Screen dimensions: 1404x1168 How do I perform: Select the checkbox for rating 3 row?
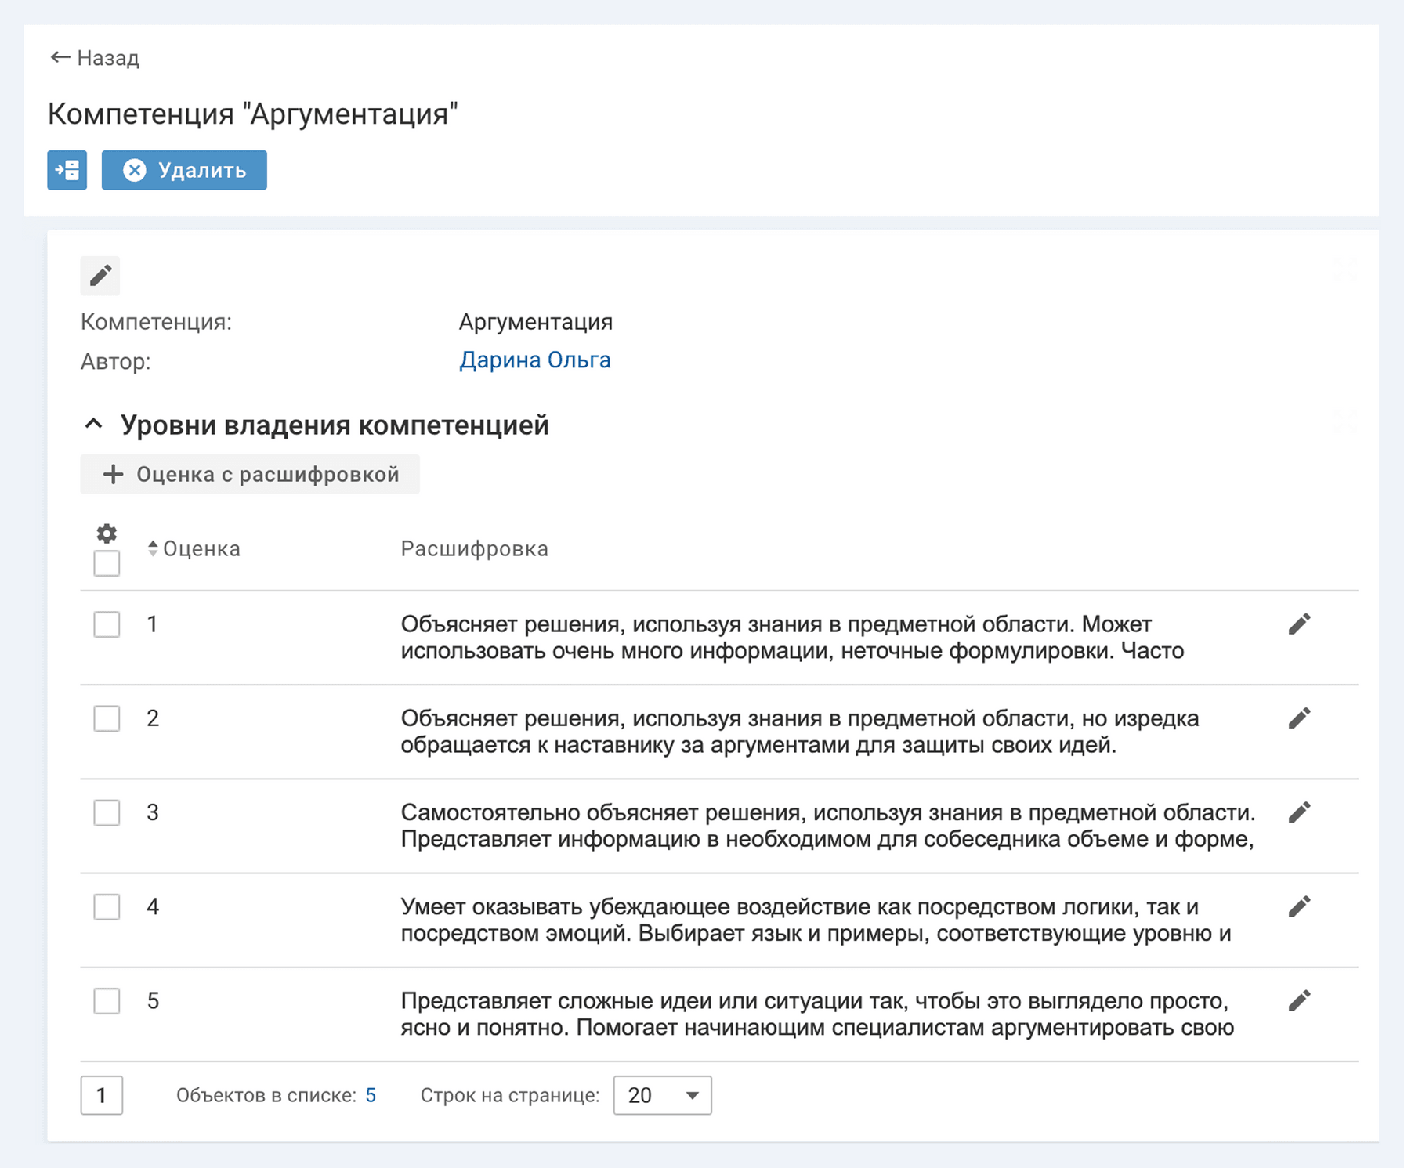click(x=107, y=812)
